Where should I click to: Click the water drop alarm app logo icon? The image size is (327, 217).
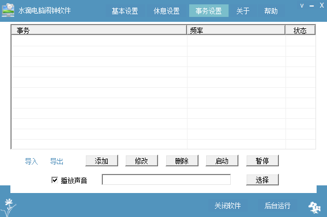tap(8, 10)
